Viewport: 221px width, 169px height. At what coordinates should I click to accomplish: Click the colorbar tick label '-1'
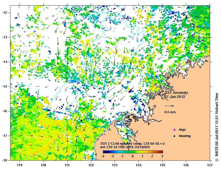pos(122,156)
